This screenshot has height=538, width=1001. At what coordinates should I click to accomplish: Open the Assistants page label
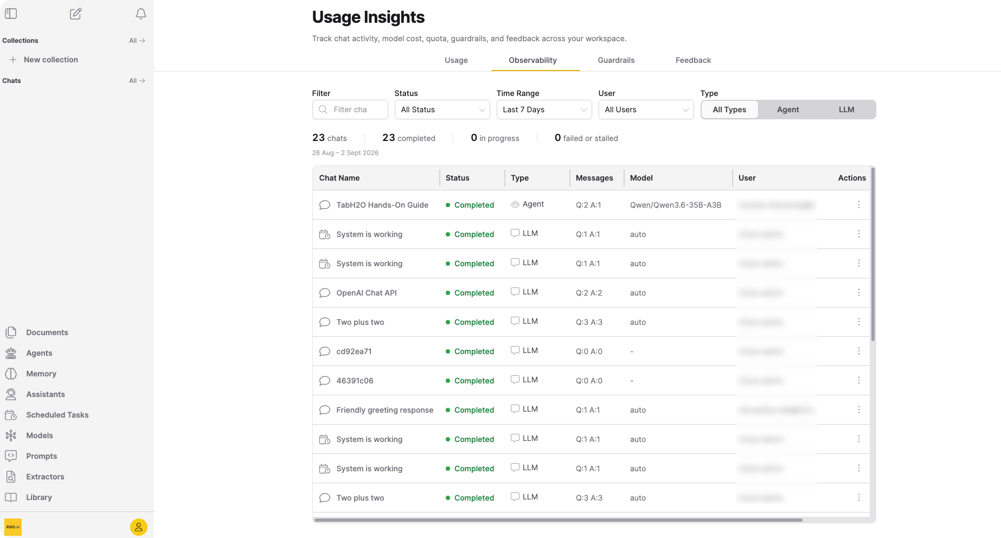tap(46, 394)
